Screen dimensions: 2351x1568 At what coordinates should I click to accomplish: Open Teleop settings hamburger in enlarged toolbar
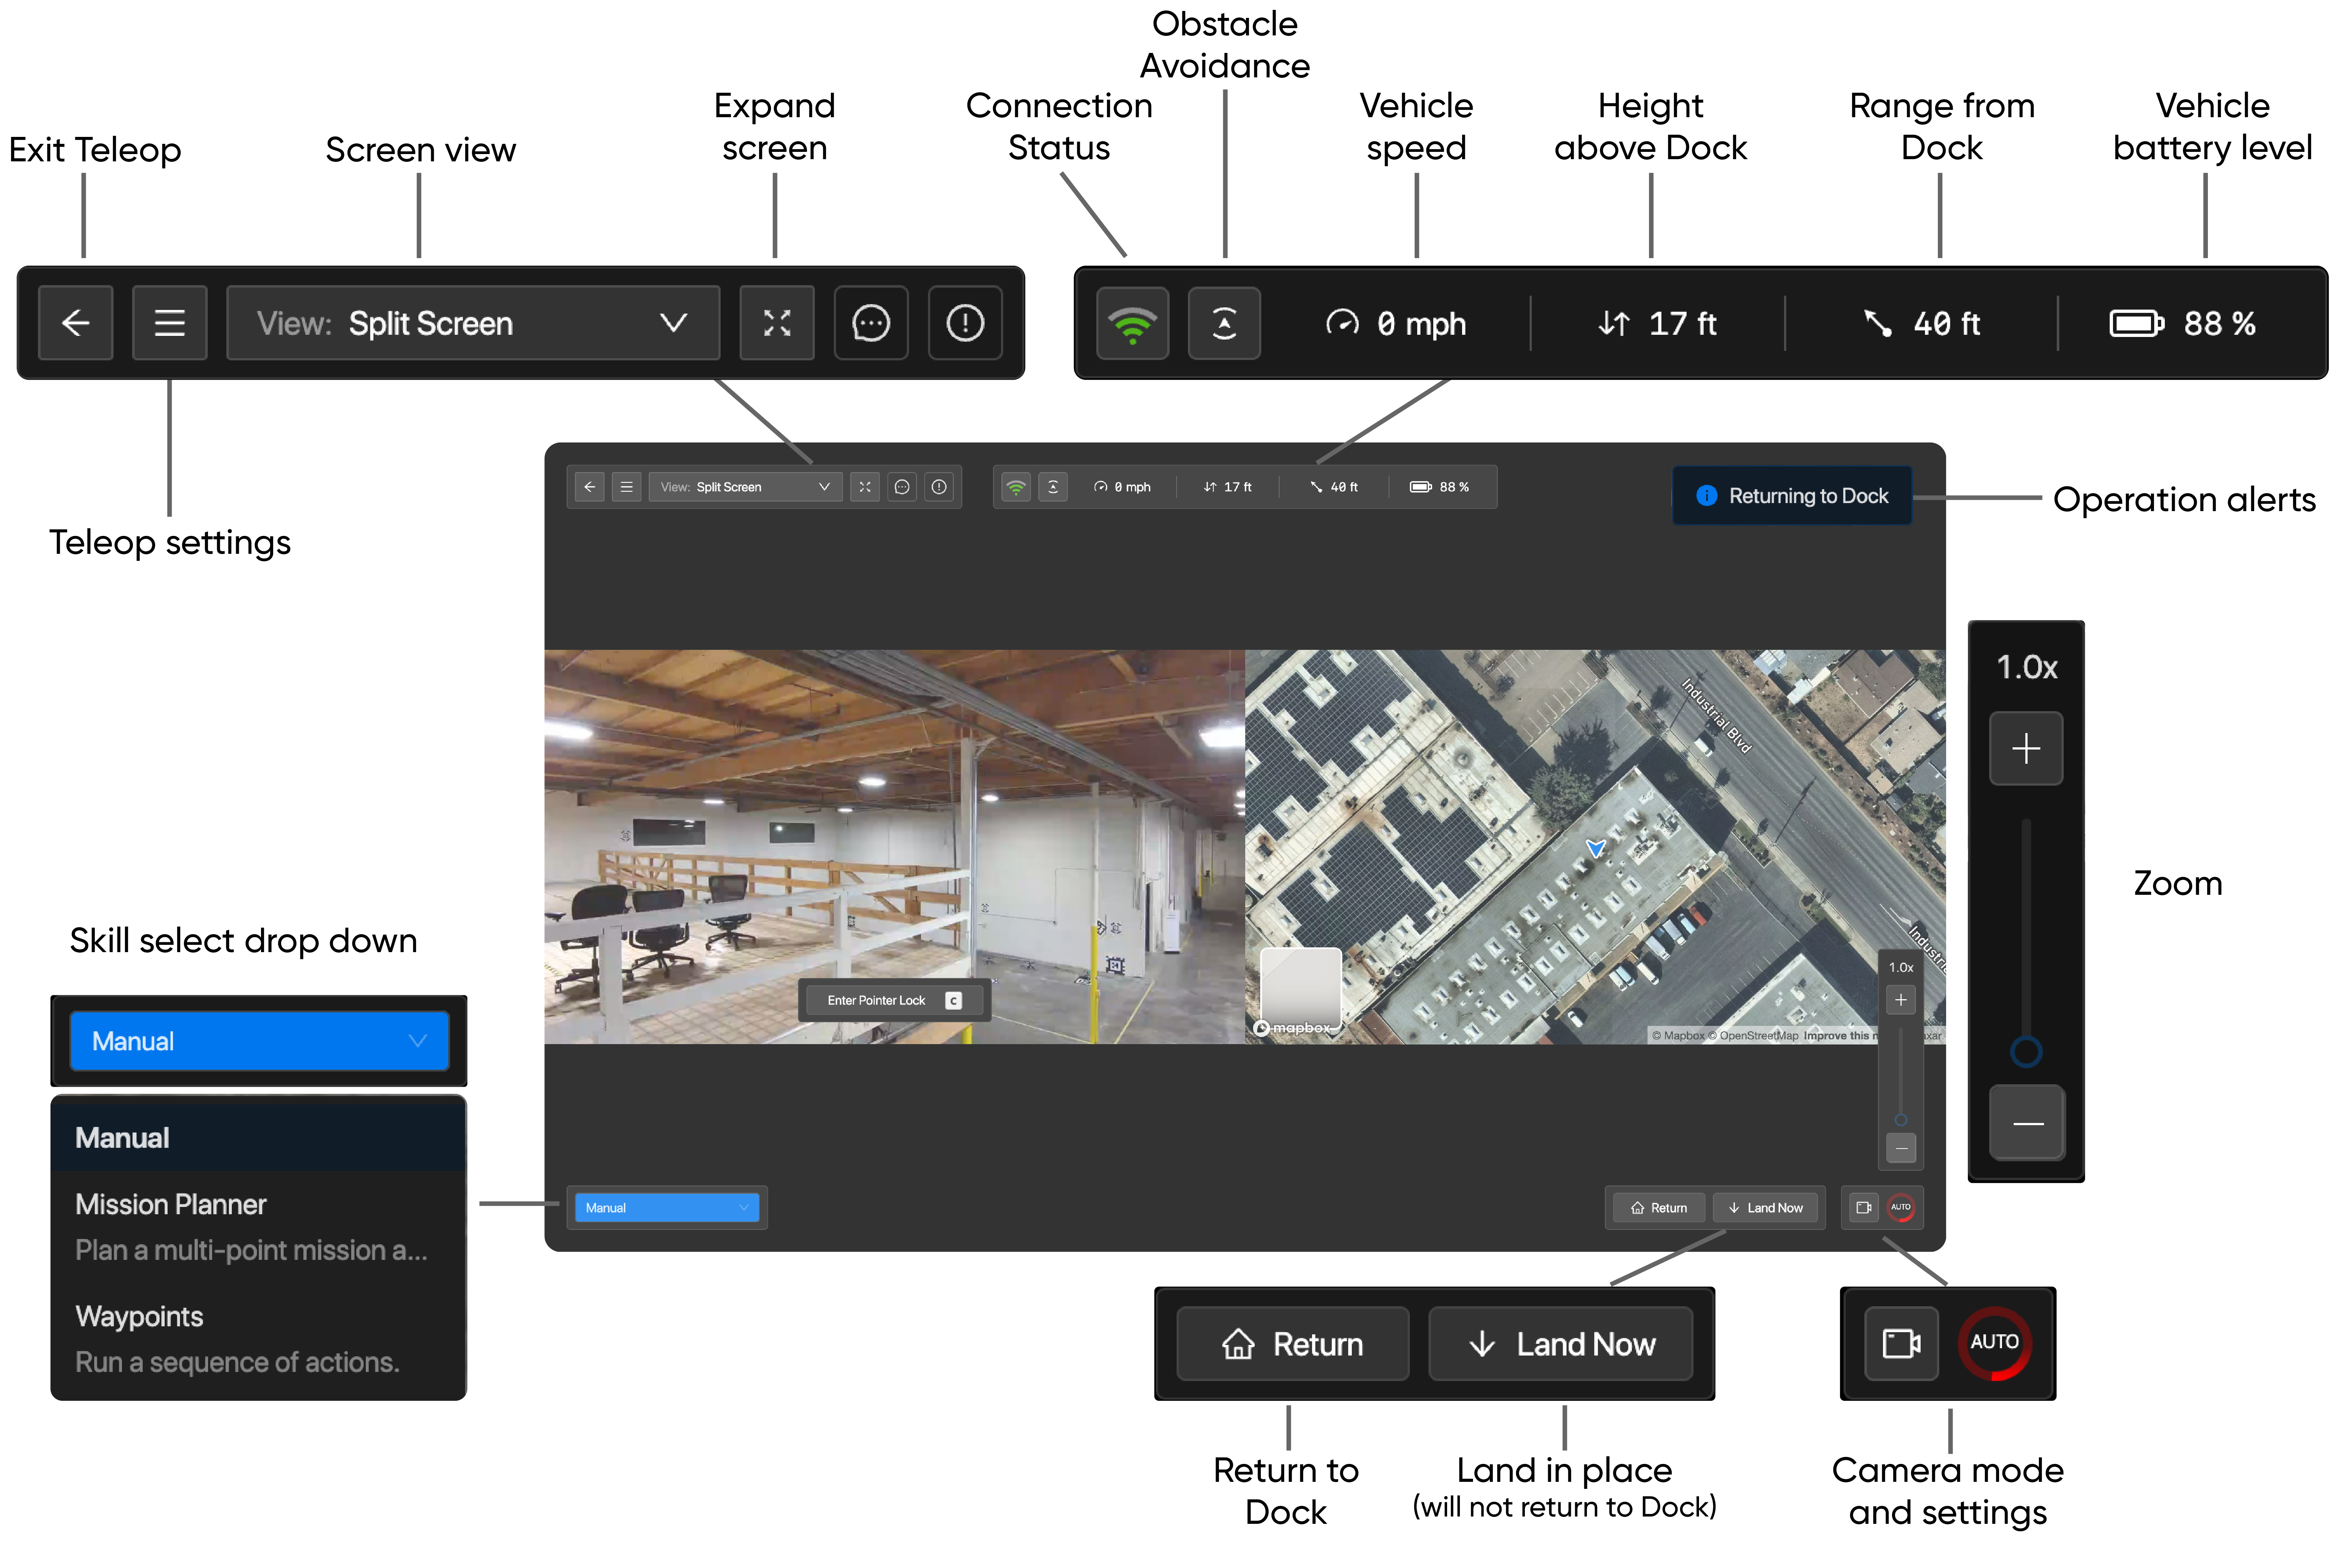click(170, 323)
